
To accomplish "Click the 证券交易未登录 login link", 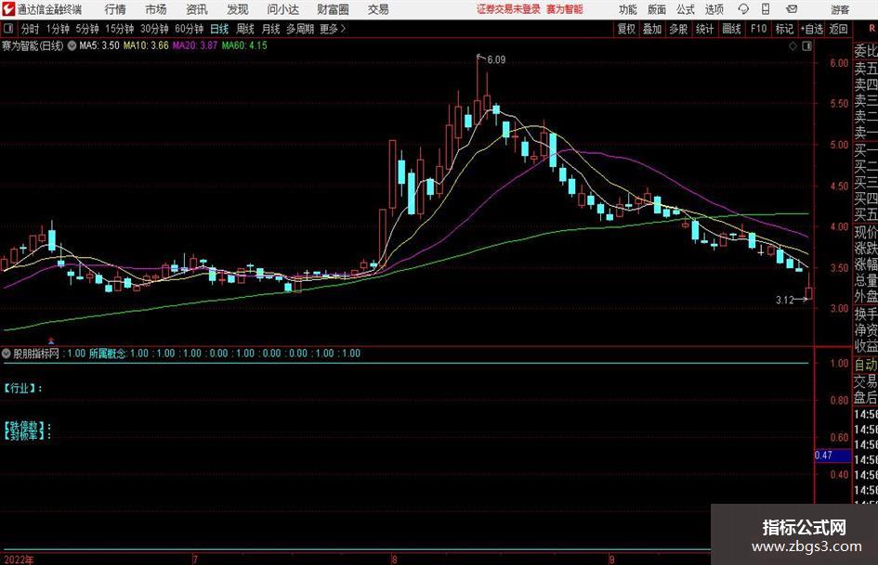I will click(508, 9).
